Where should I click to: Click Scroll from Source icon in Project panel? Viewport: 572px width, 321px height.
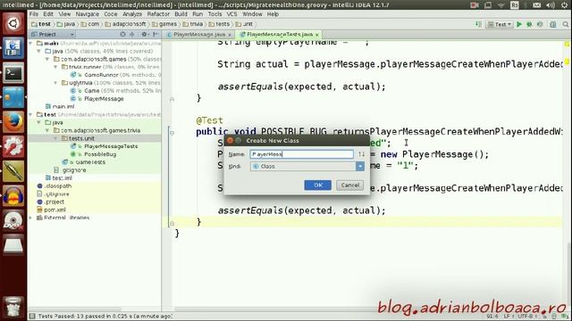[x=122, y=34]
